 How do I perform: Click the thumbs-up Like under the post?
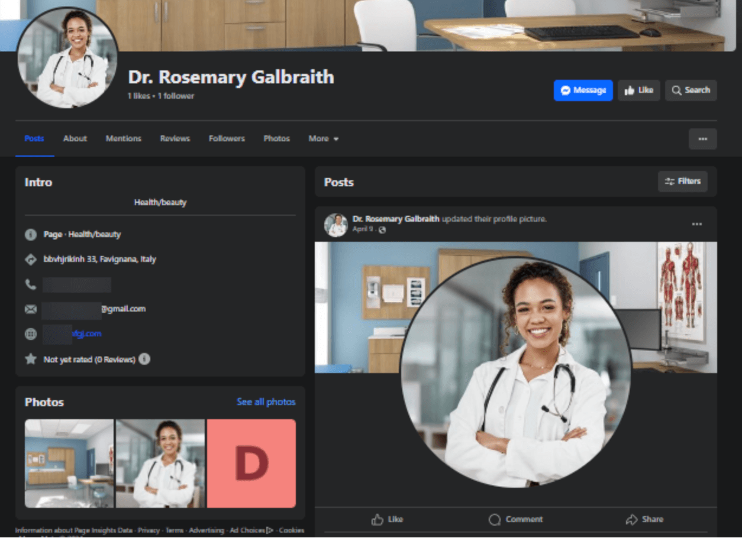387,519
